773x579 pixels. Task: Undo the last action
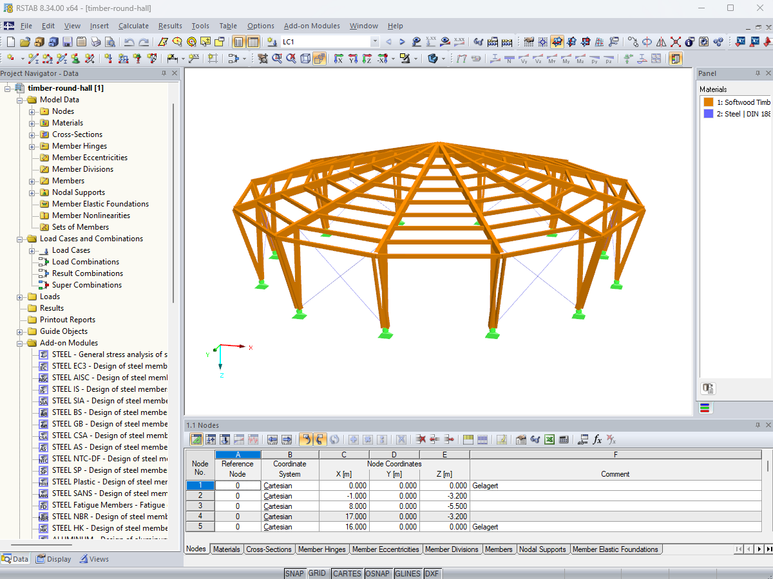coord(129,42)
